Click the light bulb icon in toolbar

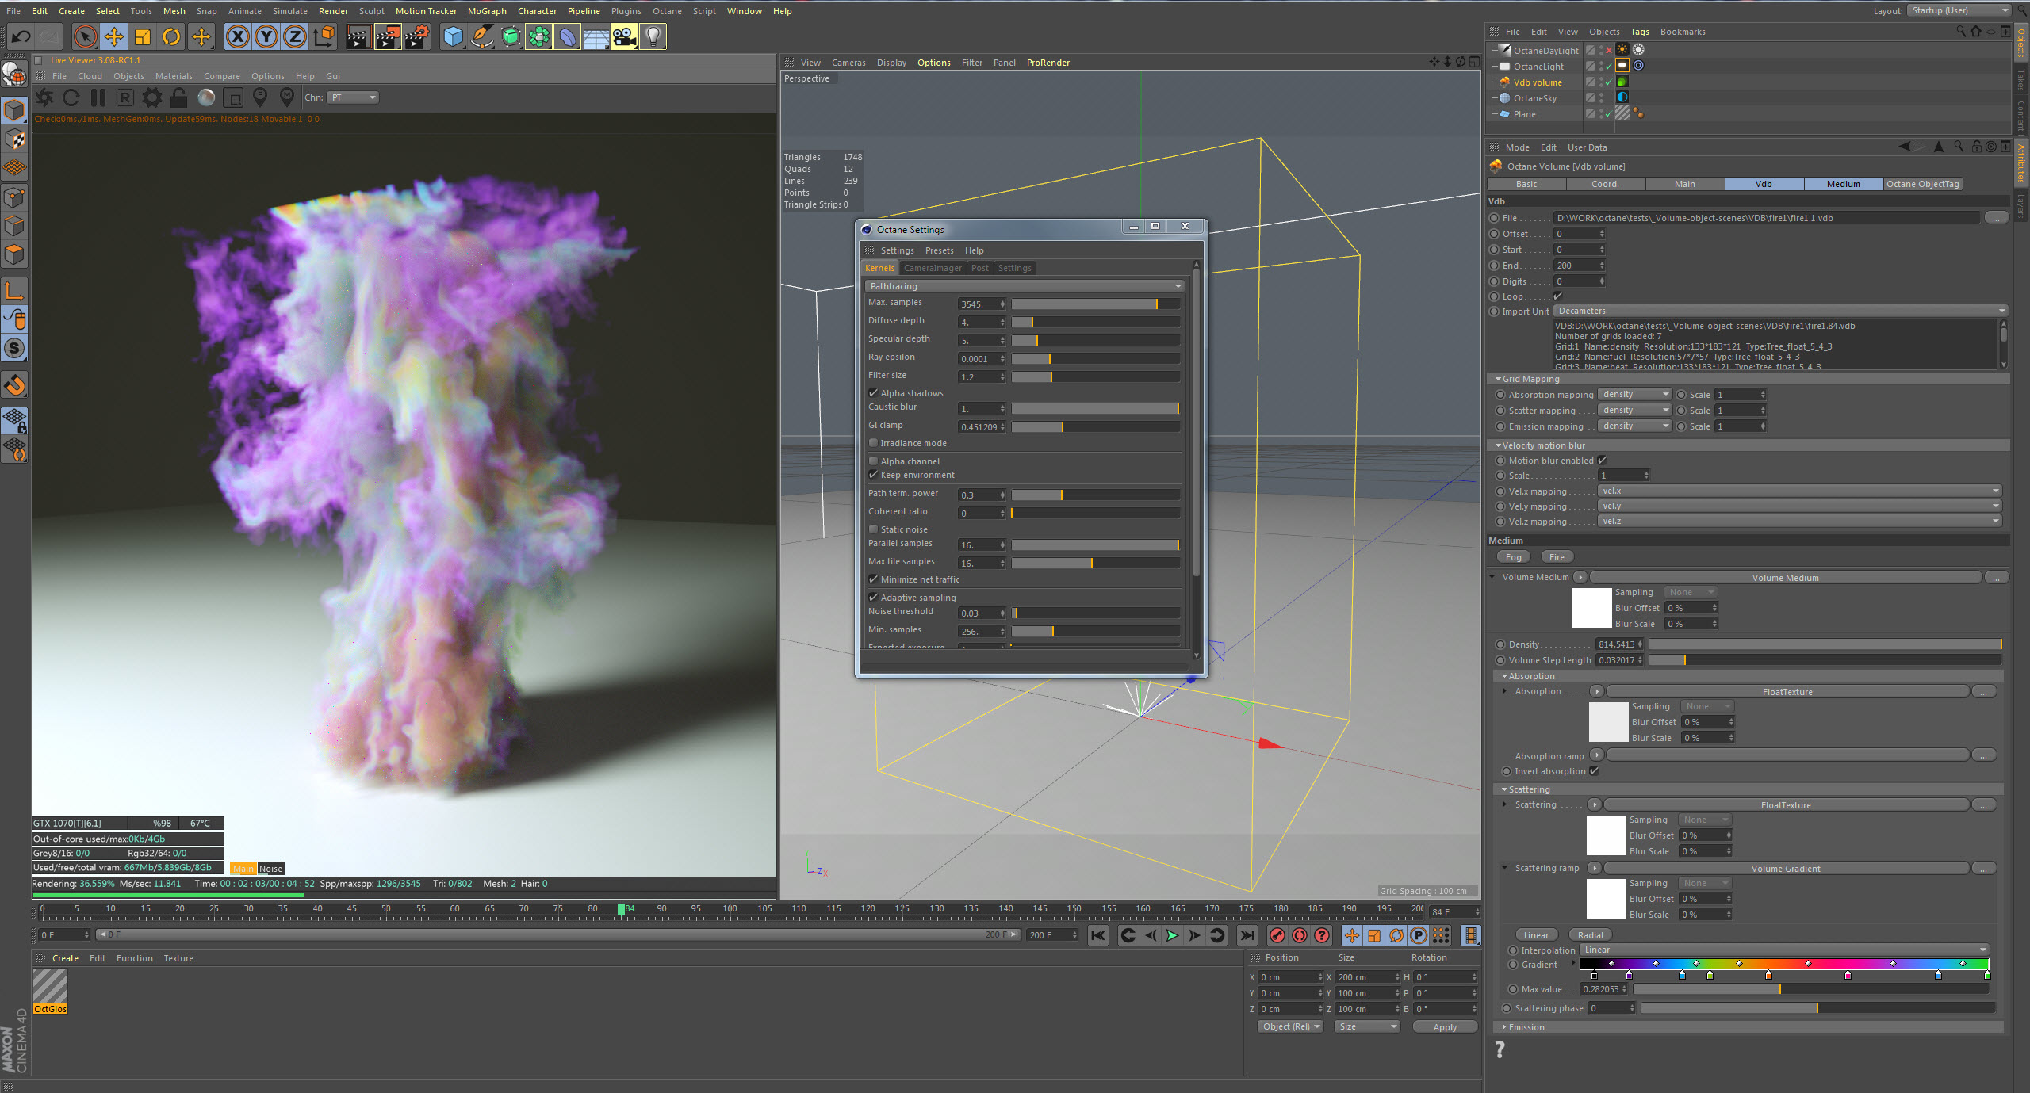653,36
